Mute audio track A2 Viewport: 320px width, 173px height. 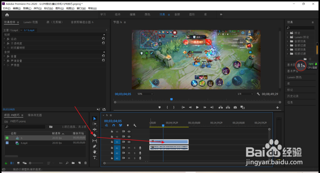(x=129, y=153)
